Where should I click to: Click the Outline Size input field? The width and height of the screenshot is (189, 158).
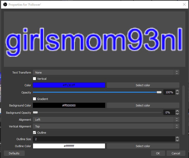point(104,139)
